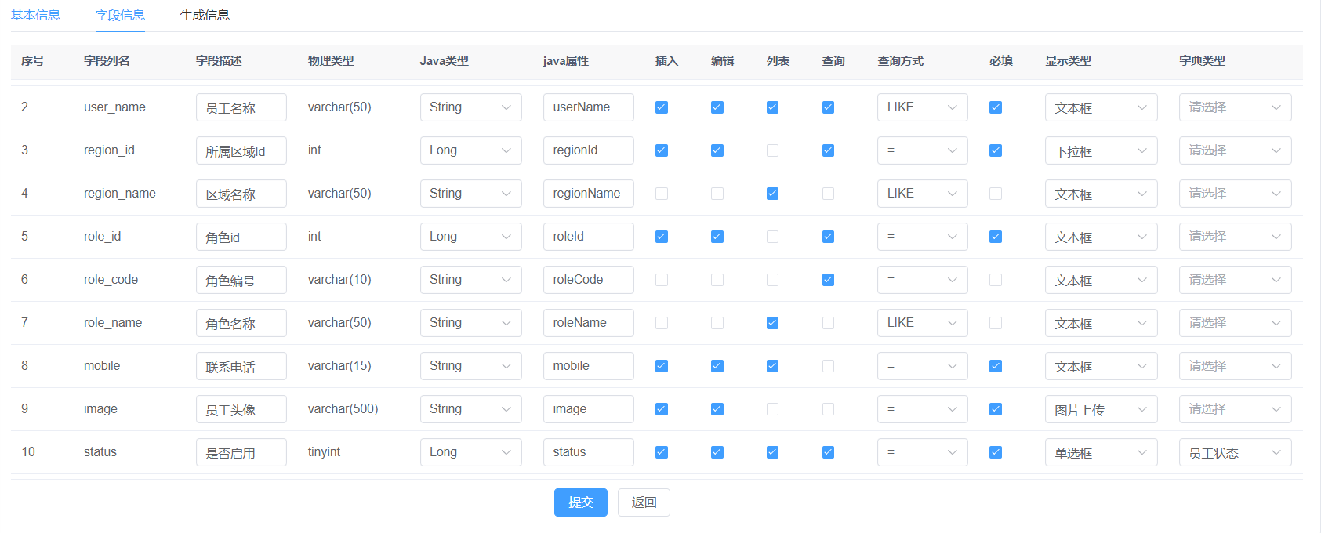Open Java类型 dropdown for region_id row
The width and height of the screenshot is (1321, 533).
(471, 150)
